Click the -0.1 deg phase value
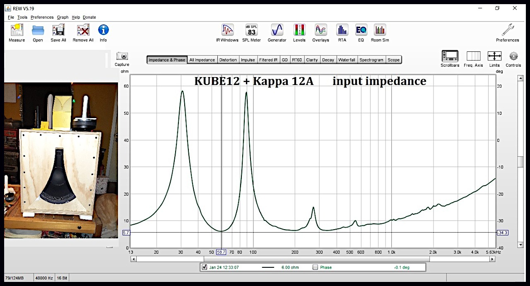 [401, 268]
